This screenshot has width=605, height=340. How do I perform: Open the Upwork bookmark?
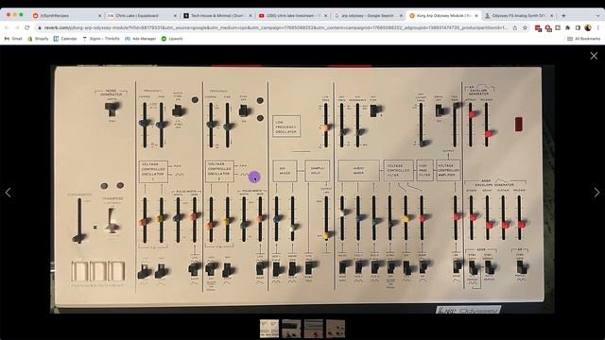[172, 39]
